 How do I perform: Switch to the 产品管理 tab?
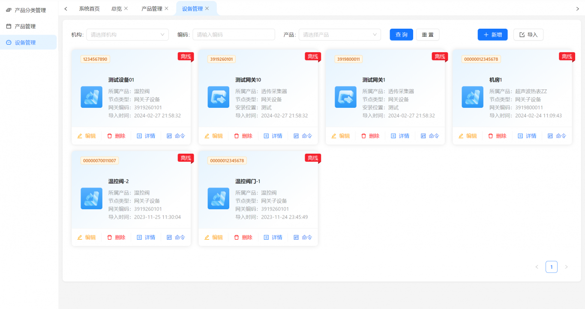click(x=152, y=9)
